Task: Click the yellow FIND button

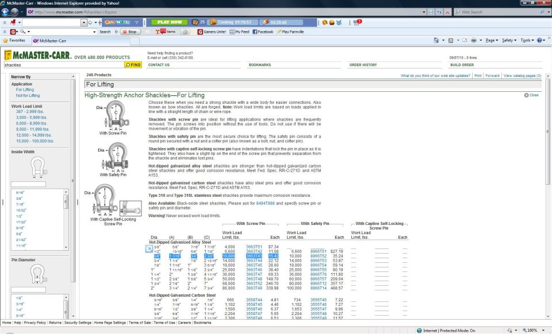Action: point(133,65)
